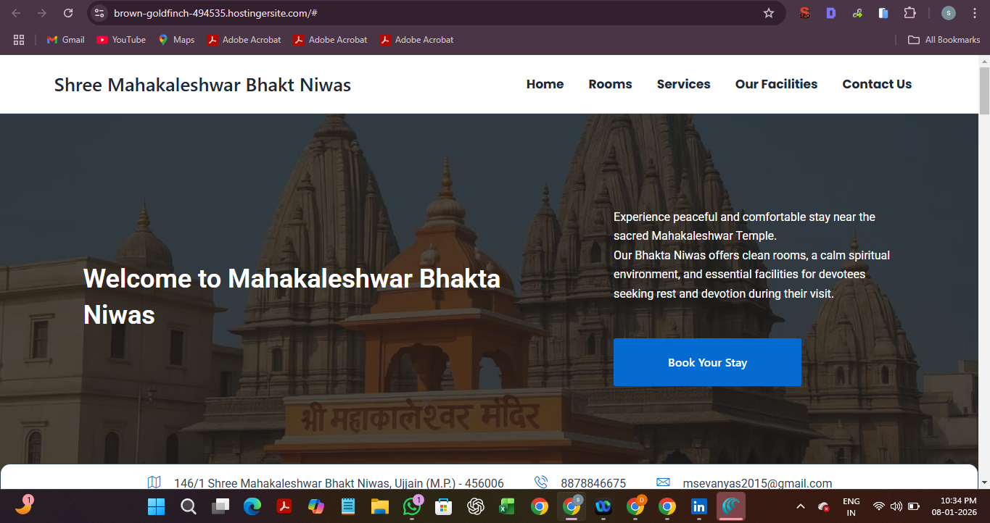
Task: Click the Shree Mahakaleshwar Bhakt Niwas site title
Action: point(202,85)
